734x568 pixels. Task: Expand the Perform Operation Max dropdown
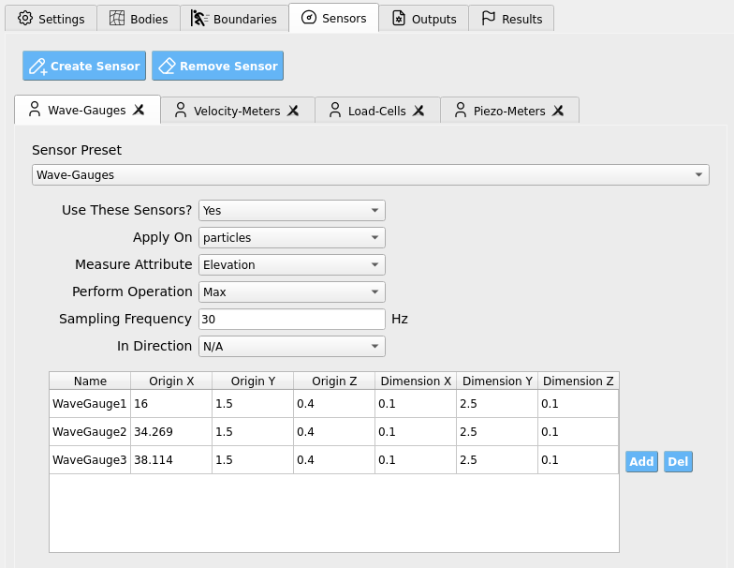click(x=292, y=292)
